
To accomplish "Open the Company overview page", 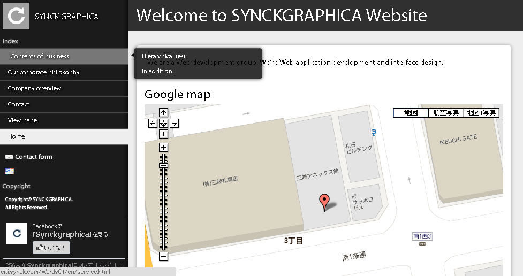I will [64, 88].
